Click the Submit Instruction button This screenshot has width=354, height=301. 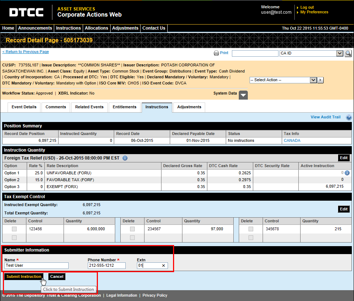point(23,276)
